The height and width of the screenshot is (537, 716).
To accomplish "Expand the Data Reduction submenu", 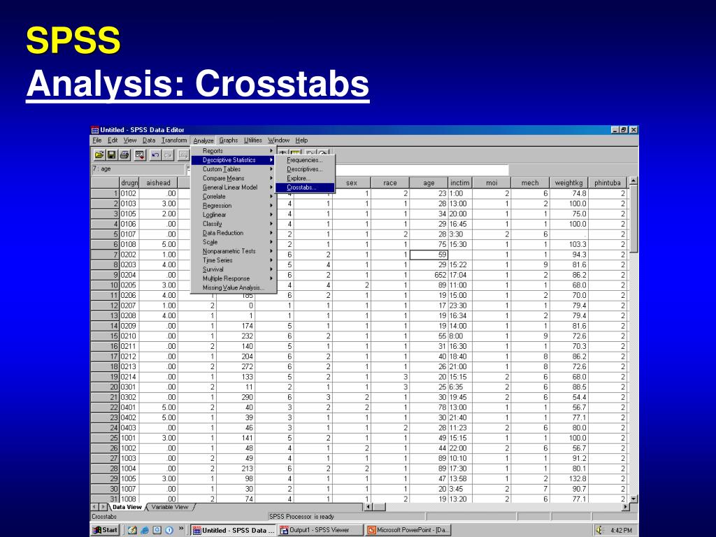I will tap(234, 233).
